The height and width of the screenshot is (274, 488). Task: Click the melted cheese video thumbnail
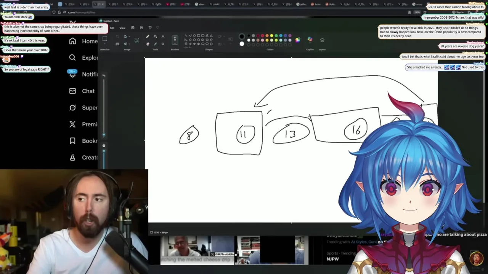point(197,250)
